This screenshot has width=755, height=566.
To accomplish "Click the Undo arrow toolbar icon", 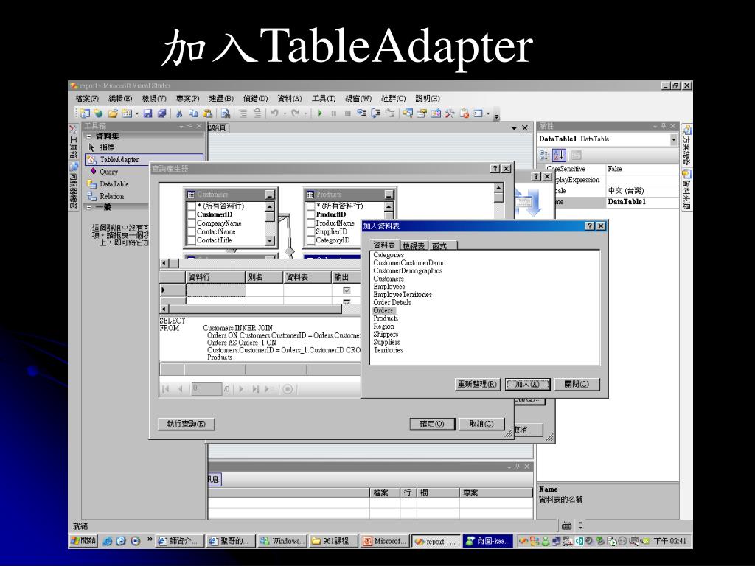I will 274,113.
